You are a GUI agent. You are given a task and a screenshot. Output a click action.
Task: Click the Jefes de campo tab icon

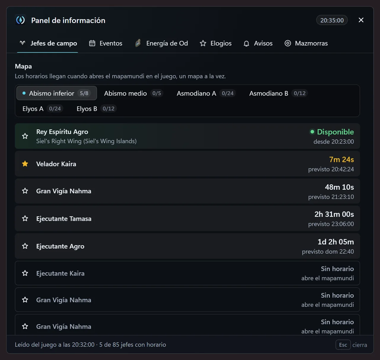(x=23, y=43)
